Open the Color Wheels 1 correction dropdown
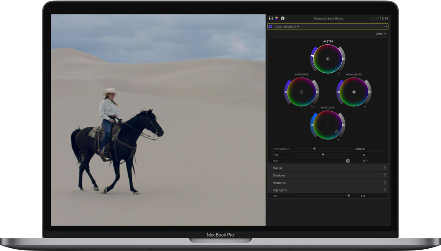 (x=287, y=26)
